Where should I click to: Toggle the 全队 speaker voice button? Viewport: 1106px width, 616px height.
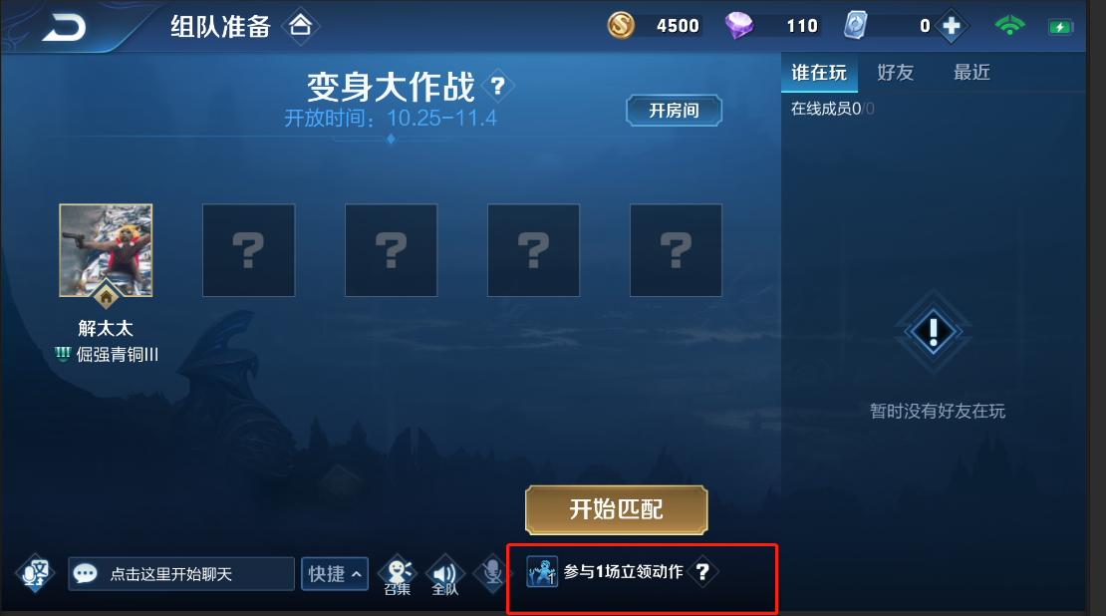point(445,575)
